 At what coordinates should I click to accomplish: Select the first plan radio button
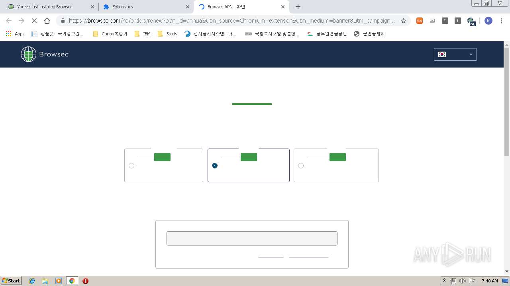131,166
